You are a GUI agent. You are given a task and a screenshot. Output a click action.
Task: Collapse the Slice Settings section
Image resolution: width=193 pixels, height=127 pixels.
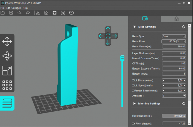(x=135, y=27)
